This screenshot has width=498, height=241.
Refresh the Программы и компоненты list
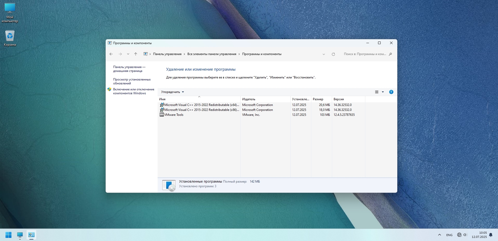333,54
